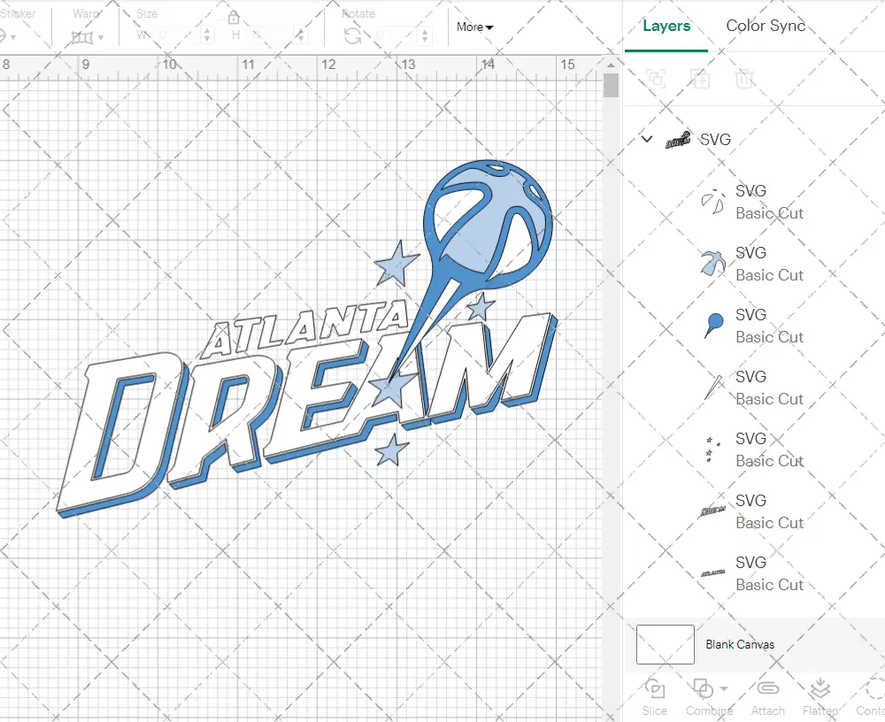Click Basic Cut label under ATLANTA layer
885x722 pixels.
tap(769, 585)
